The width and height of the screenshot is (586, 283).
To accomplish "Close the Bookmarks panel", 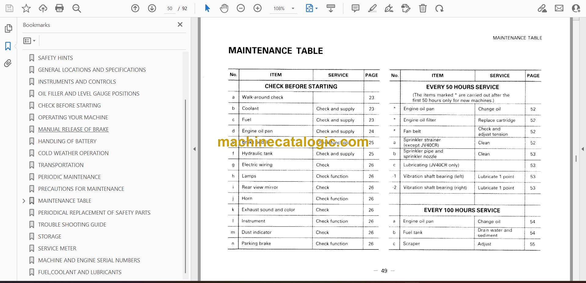I will pyautogui.click(x=180, y=24).
